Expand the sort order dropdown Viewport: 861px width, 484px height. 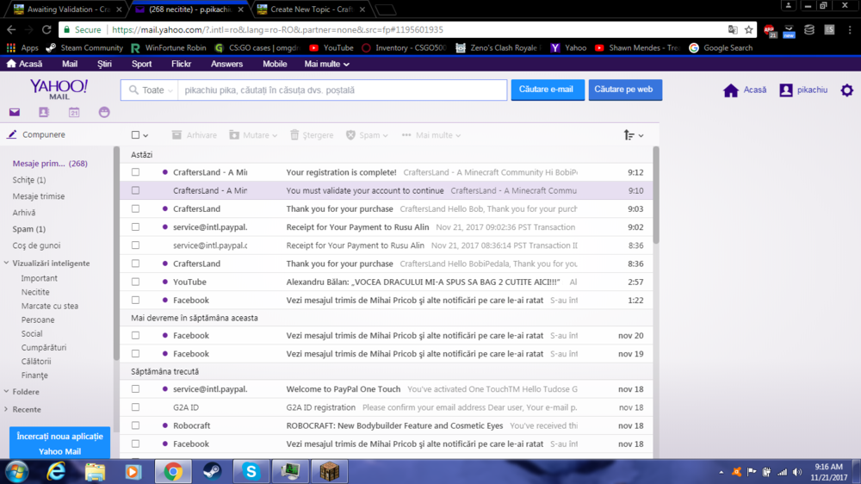pos(633,135)
